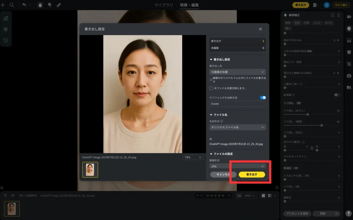353x220 pixels.
Task: Click the undo arrow in top toolbar
Action: click(24, 5)
